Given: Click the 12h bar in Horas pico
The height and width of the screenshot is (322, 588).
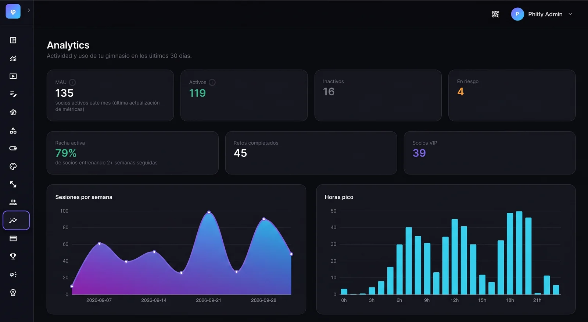Looking at the screenshot, I should pyautogui.click(x=455, y=257).
